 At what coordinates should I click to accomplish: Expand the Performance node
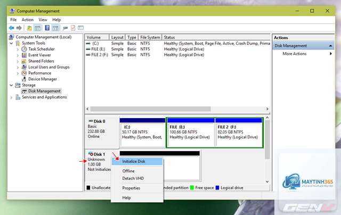point(18,73)
